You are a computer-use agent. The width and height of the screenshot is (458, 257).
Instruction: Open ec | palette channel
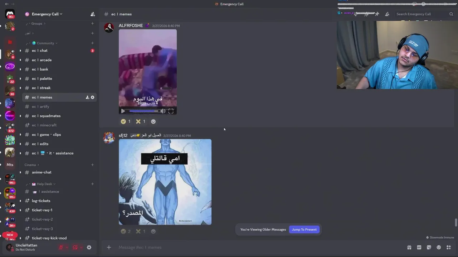click(x=59, y=79)
